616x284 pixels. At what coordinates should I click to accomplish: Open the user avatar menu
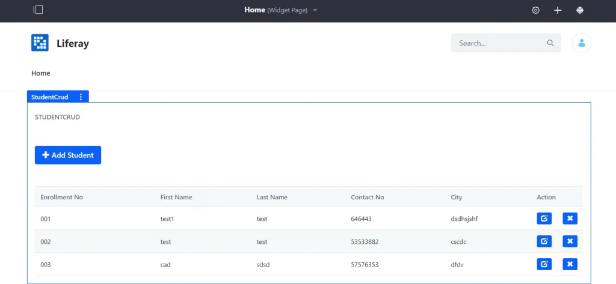click(582, 43)
